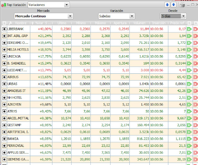198x165 pixels.
Task: Click red arrow icon in LLEIDANET row
Action: (x=196, y=70)
